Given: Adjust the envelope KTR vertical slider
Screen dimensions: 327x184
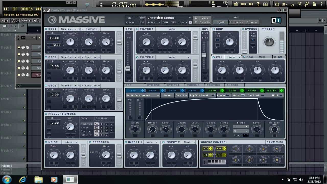Looking at the screenshot, I should pyautogui.click(x=140, y=110).
